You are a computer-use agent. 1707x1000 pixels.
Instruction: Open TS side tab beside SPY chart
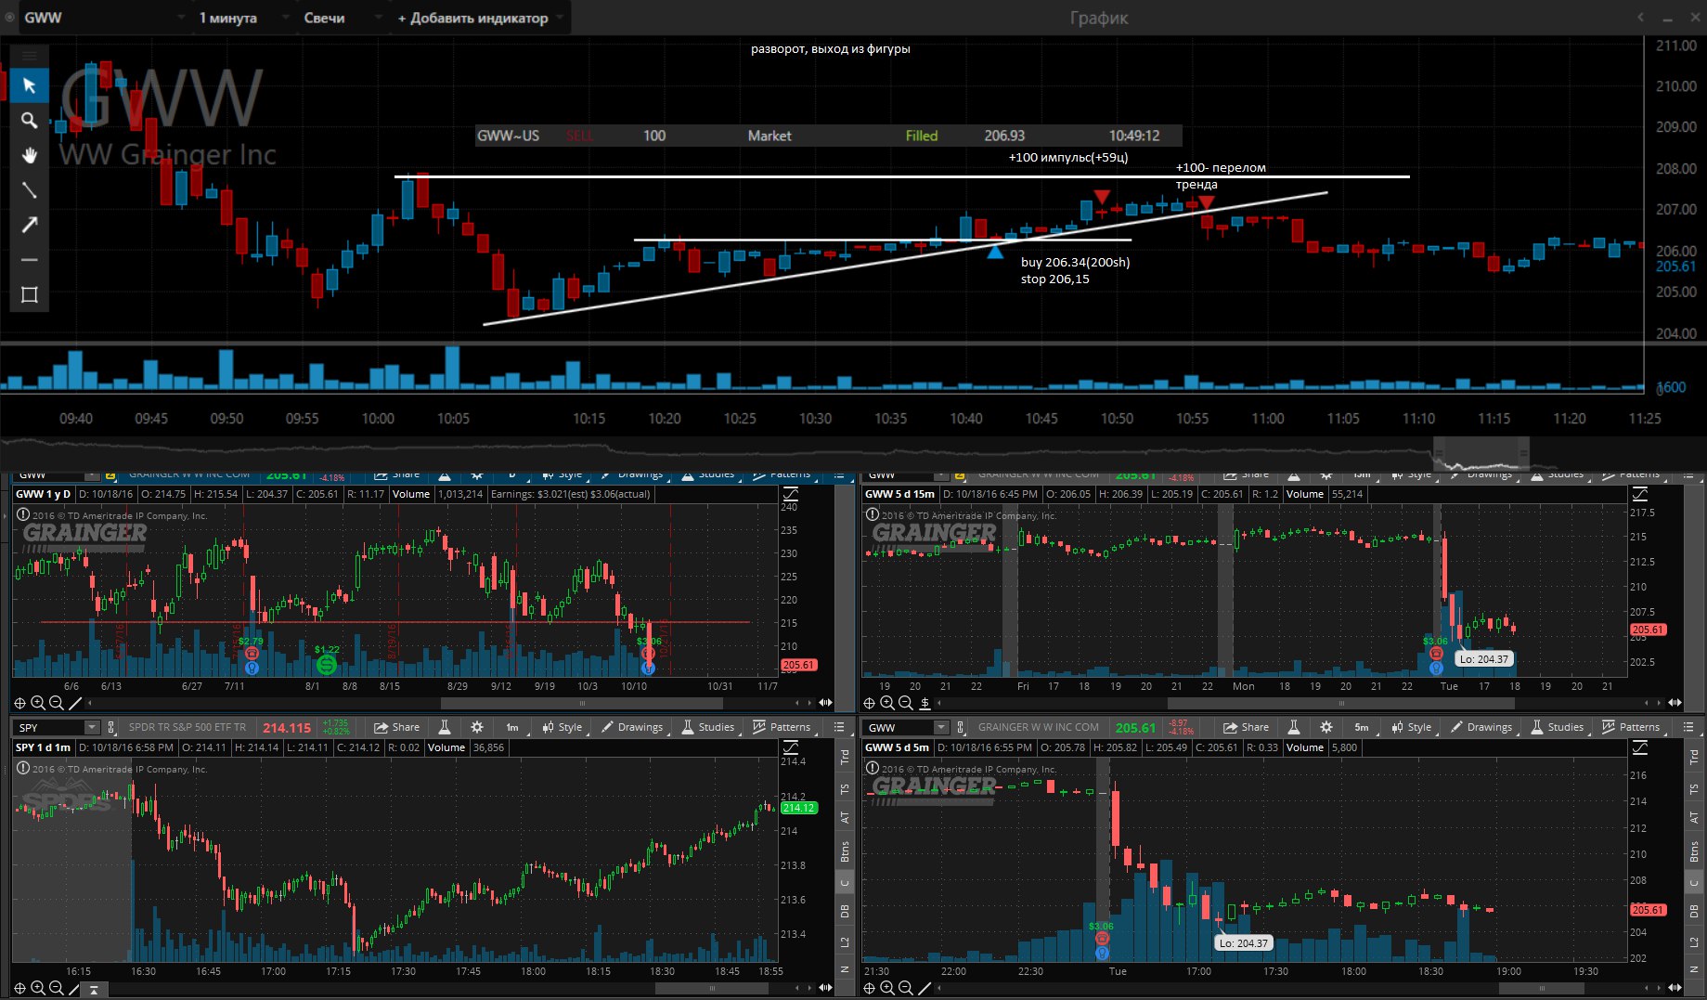point(845,789)
